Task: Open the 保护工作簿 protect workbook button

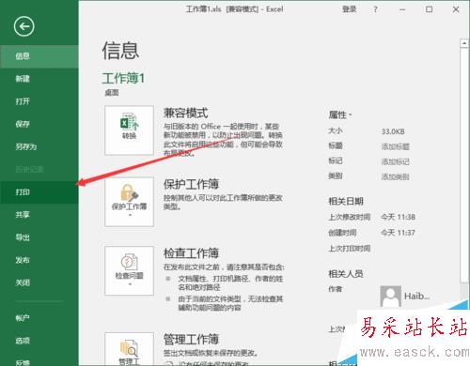Action: [129, 202]
